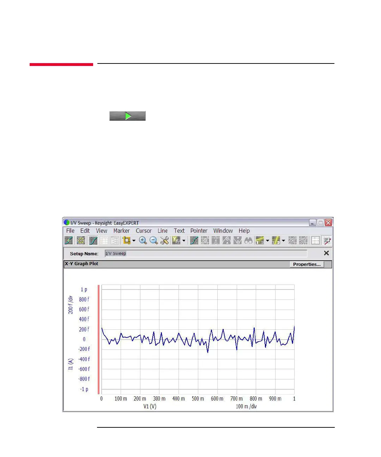
Task: Click the line 2 tool icon
Action: (276, 240)
